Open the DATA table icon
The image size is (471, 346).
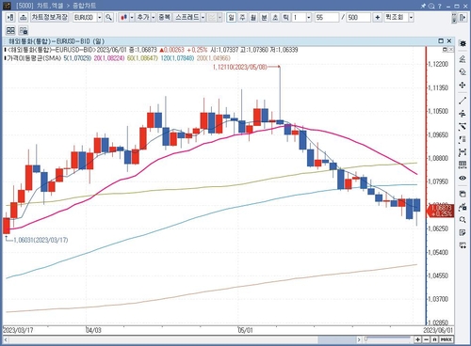463,165
